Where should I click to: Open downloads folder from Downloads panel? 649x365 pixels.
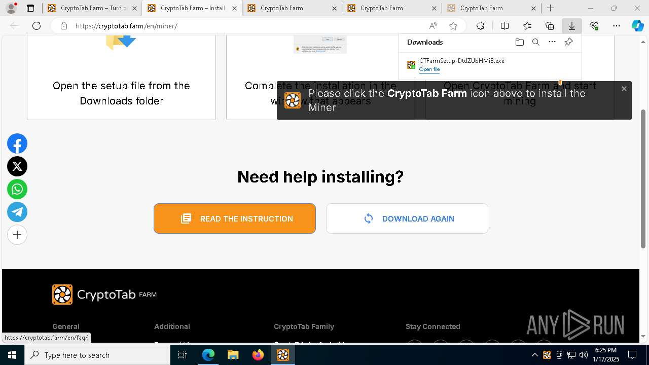pos(519,42)
